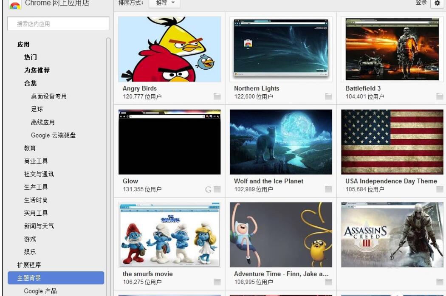446x296 pixels.
Task: Select the 教育 category
Action: 30,148
